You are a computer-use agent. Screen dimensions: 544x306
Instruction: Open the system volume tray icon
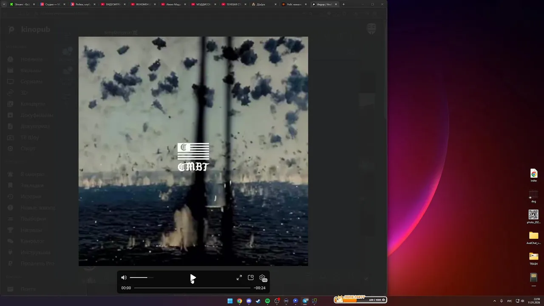click(522, 301)
